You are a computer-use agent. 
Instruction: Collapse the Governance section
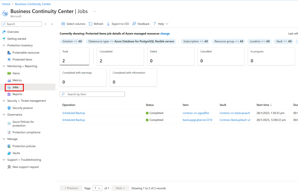point(4,115)
